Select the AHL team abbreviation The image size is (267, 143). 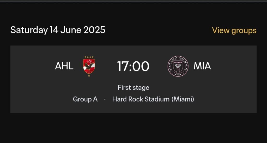pos(64,66)
